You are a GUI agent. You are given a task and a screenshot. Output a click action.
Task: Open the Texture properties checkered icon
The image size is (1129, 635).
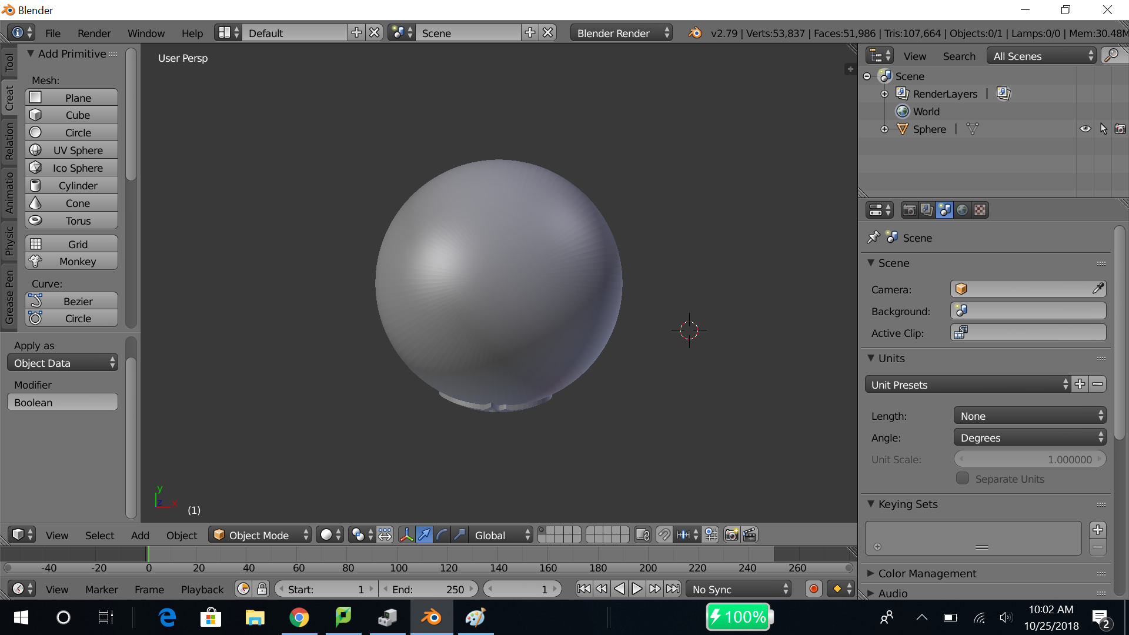click(x=980, y=210)
